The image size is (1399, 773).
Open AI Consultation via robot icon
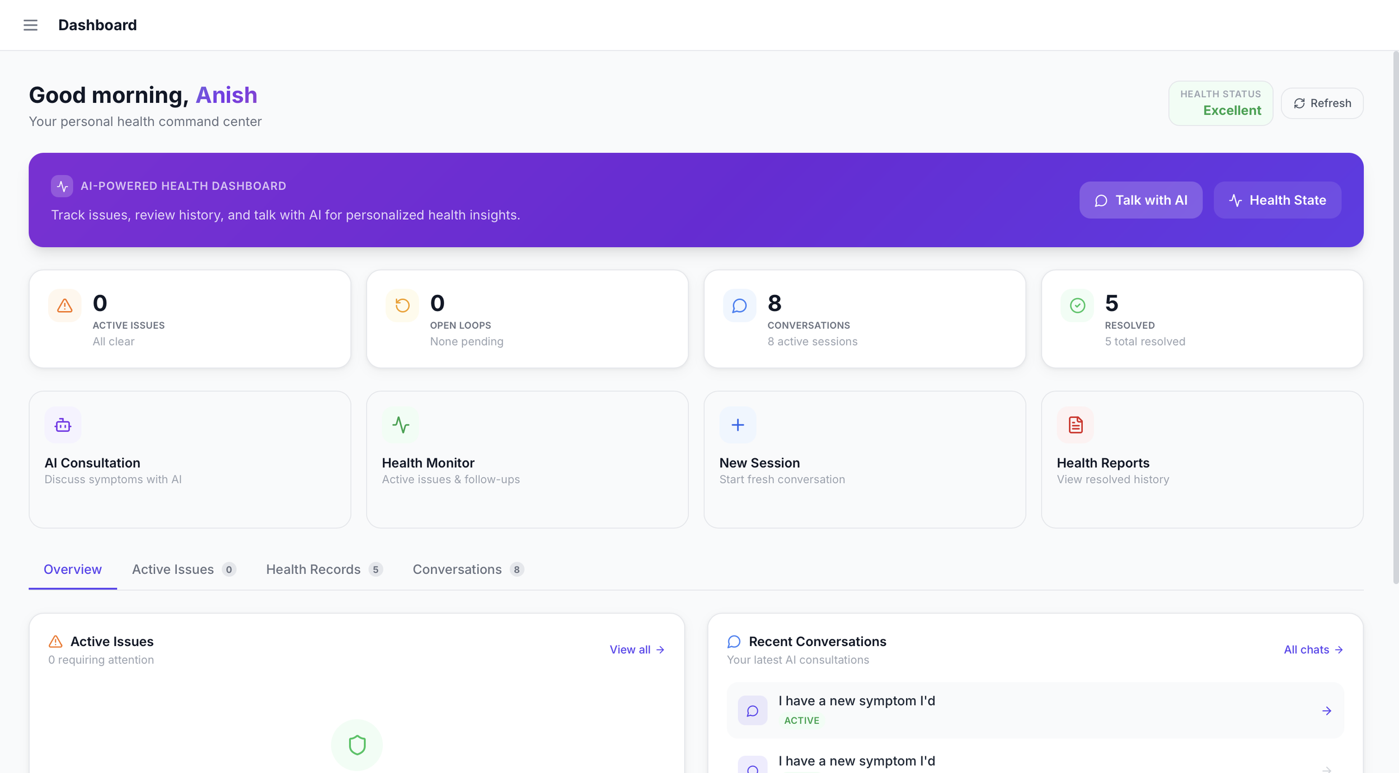pos(63,425)
